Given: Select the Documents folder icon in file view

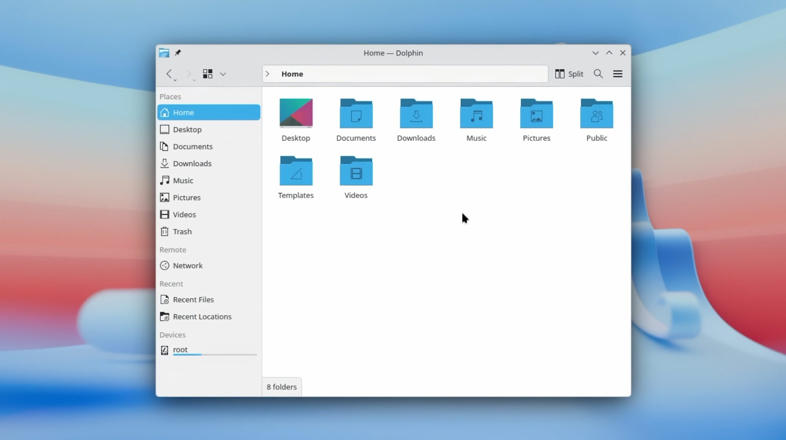Looking at the screenshot, I should click(356, 113).
